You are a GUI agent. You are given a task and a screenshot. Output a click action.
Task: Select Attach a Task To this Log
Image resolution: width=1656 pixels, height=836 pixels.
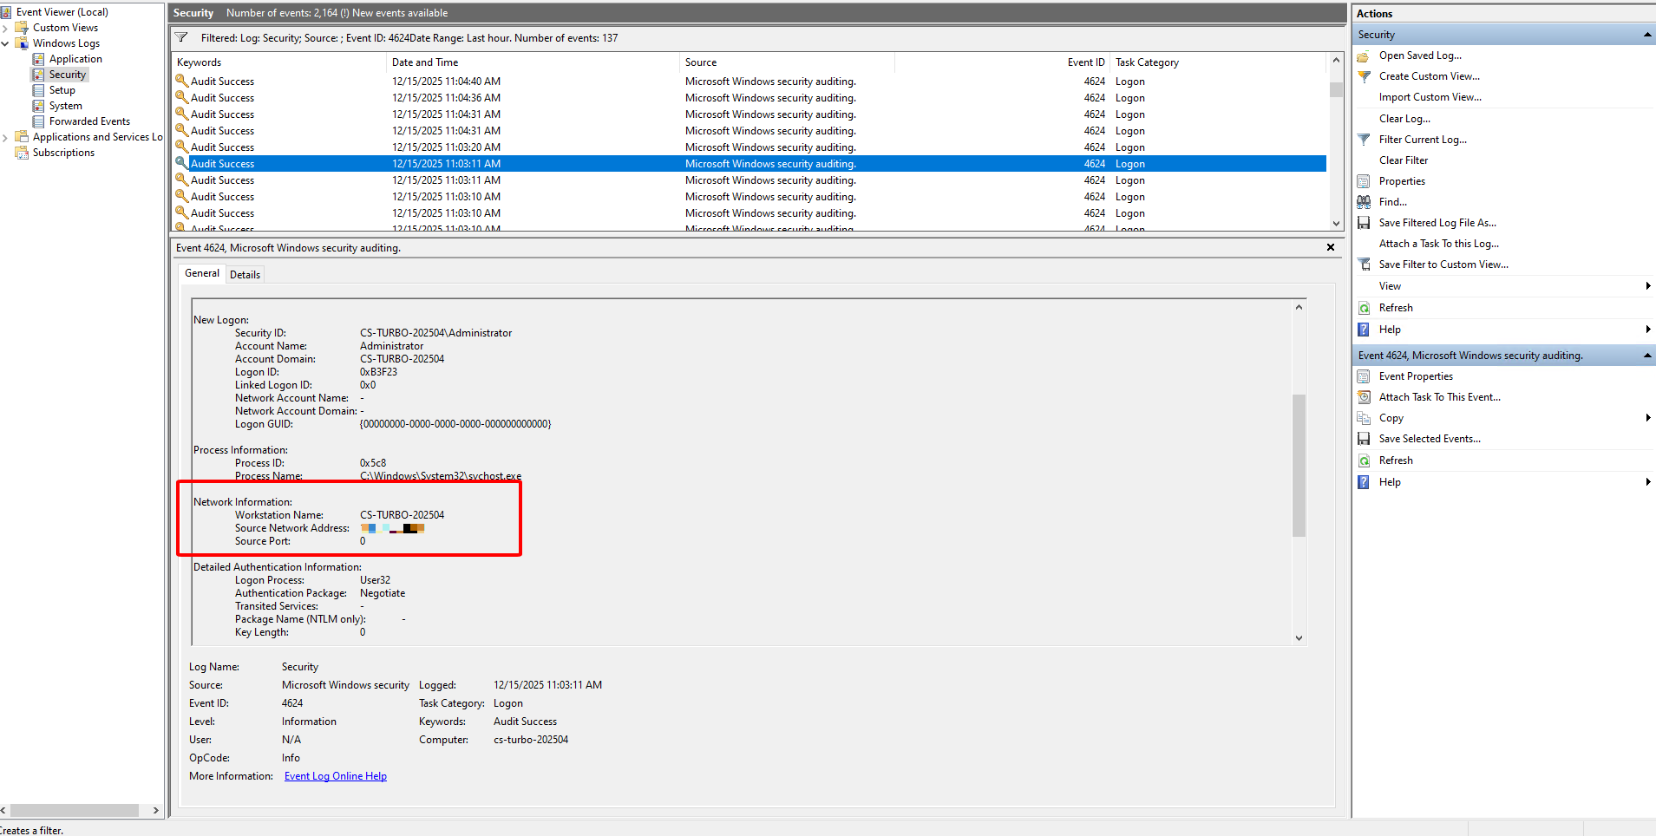click(x=1439, y=243)
